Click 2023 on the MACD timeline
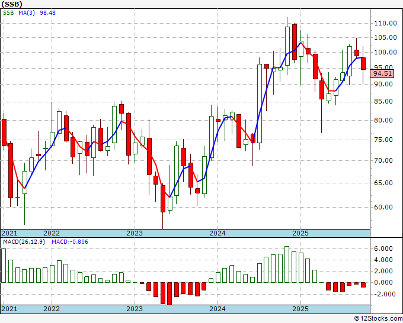Viewport: 403px width, 323px height. (135, 309)
